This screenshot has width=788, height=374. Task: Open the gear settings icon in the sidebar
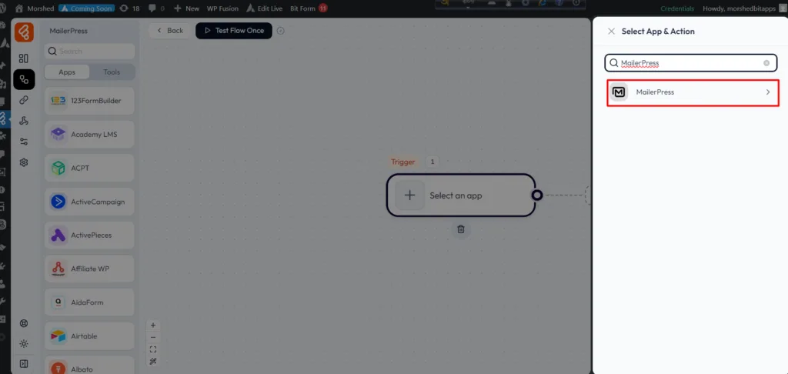pos(24,162)
